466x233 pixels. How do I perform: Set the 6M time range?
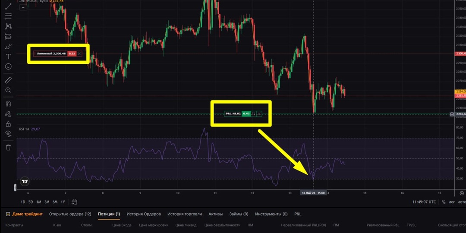(x=55, y=202)
